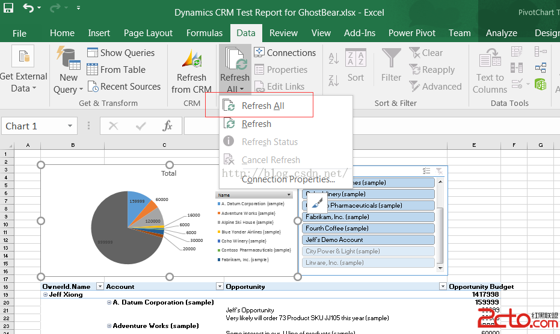Image resolution: width=560 pixels, height=334 pixels.
Task: Click the Consolidate icon
Action: pyautogui.click(x=540, y=52)
